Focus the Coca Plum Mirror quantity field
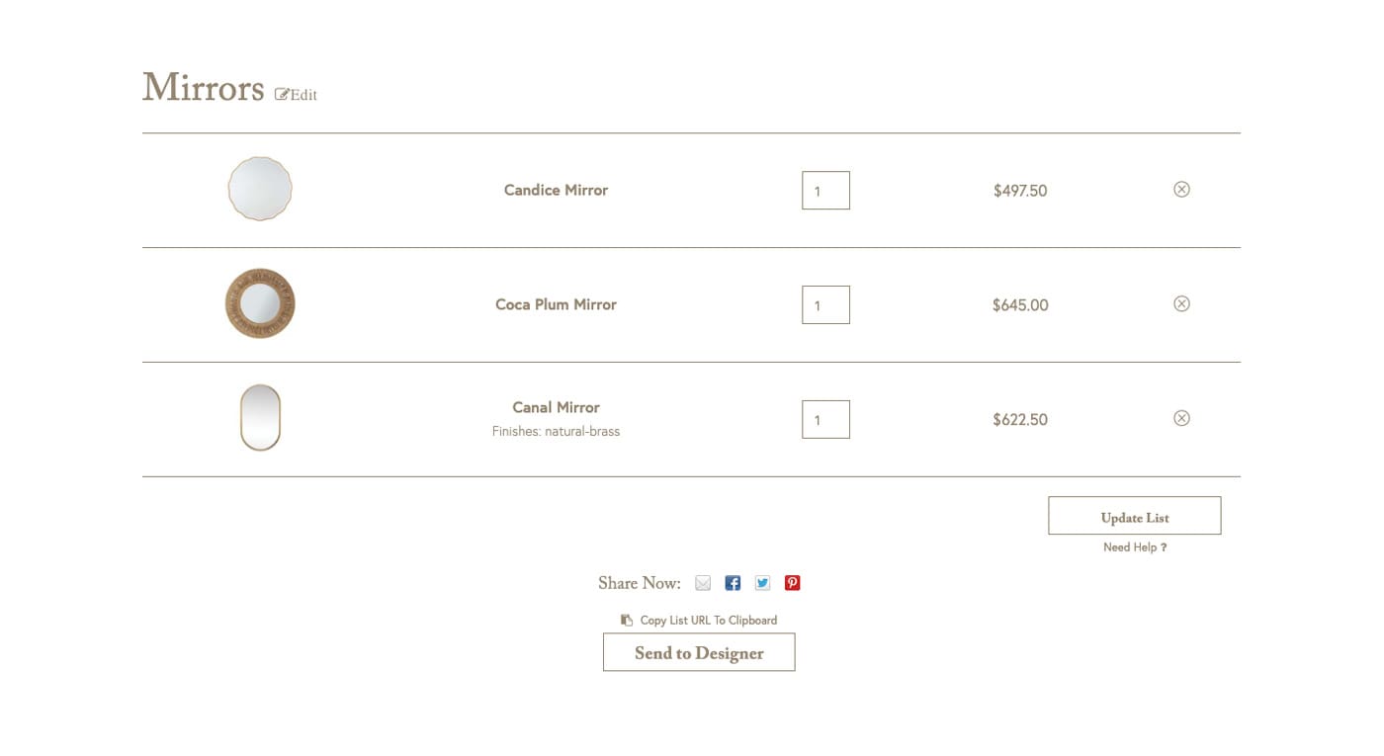Screen dimensions: 1384x756 point(825,305)
